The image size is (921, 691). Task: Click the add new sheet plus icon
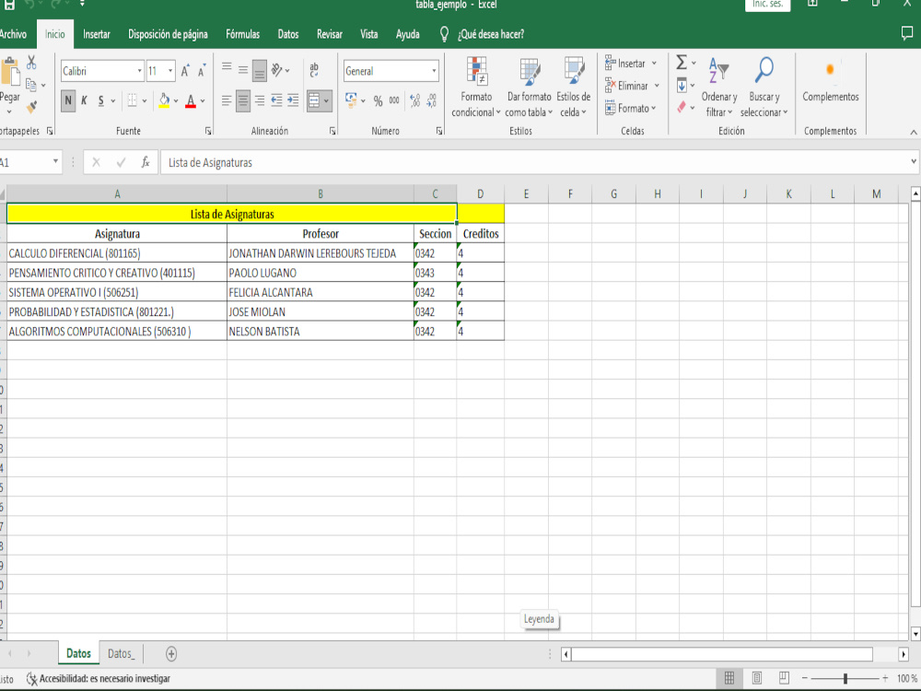click(x=171, y=653)
